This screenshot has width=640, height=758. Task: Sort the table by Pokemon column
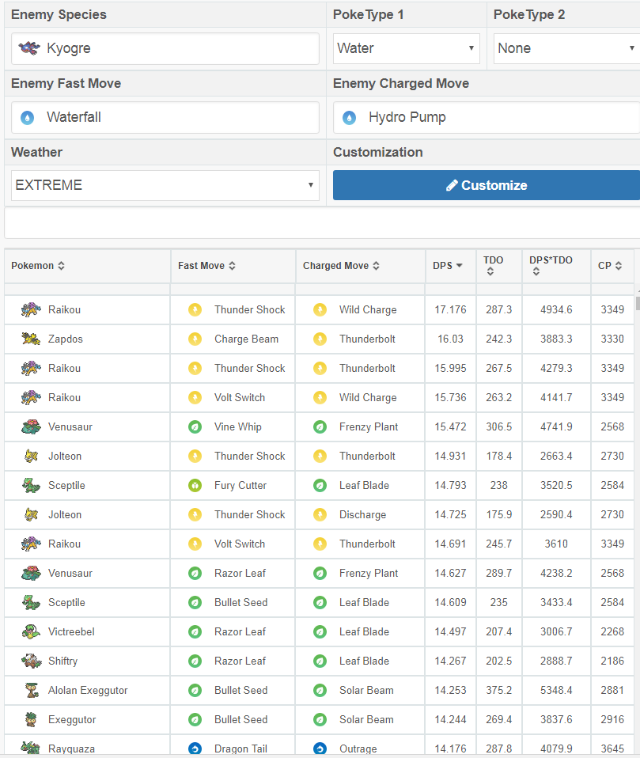pos(38,265)
